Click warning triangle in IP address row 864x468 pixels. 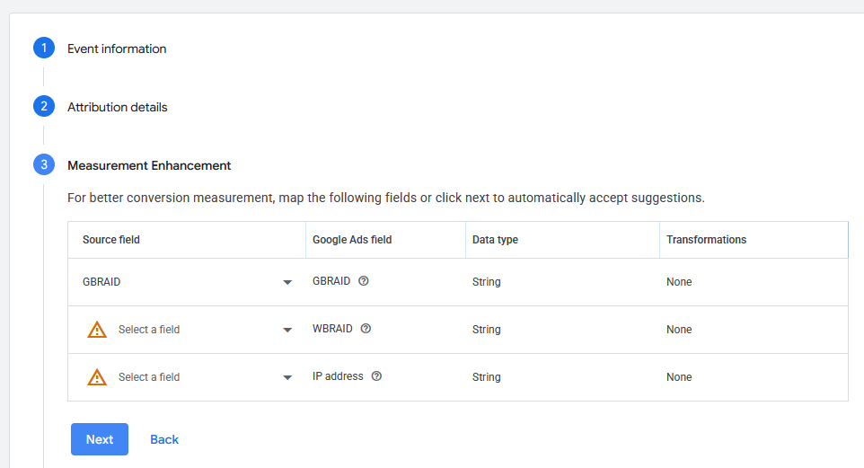click(x=97, y=377)
